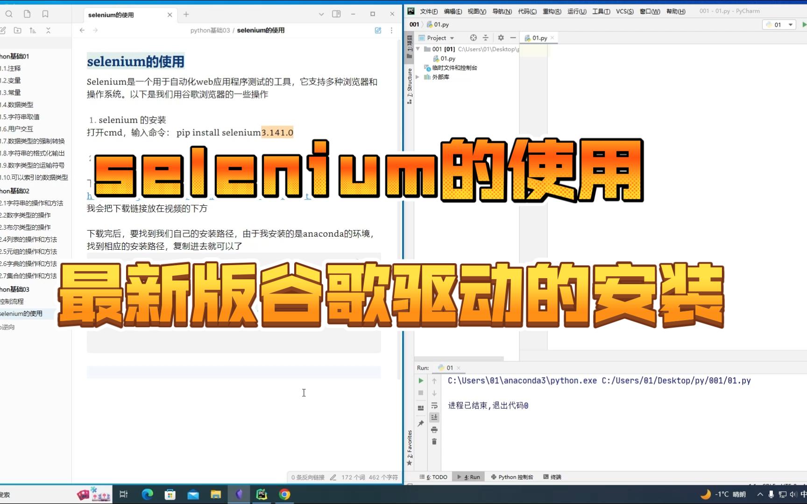Open the 导航(N) menu
Image resolution: width=807 pixels, height=504 pixels.
[x=502, y=11]
